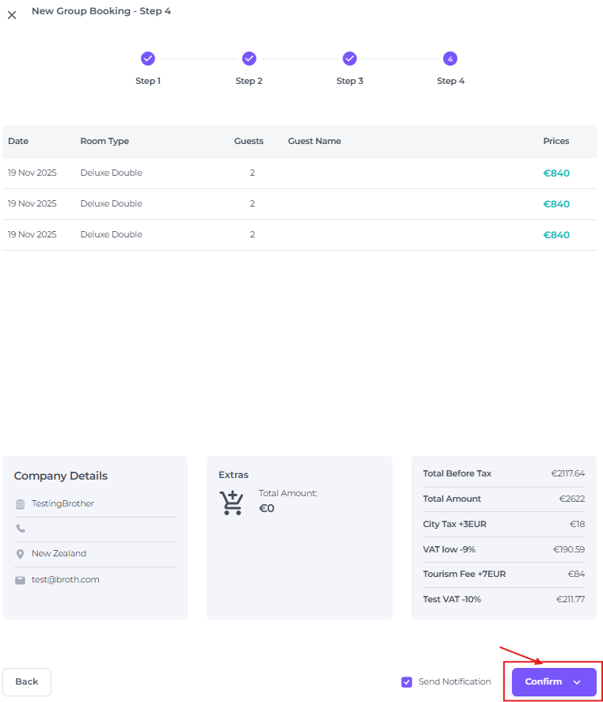Click the Step 2 checkmark circle
Viewport: 603px width, 702px height.
[x=249, y=59]
